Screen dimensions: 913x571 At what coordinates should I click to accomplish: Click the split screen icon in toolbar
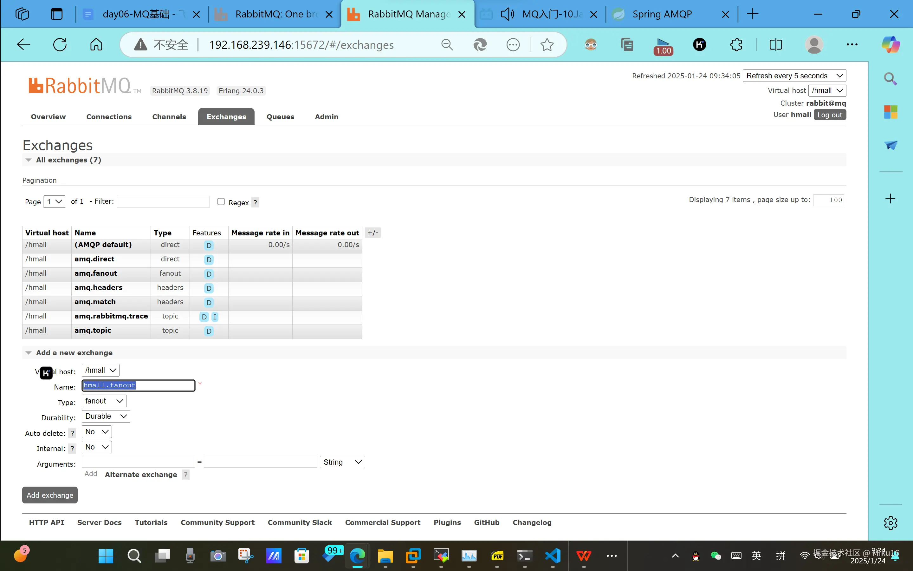[776, 45]
